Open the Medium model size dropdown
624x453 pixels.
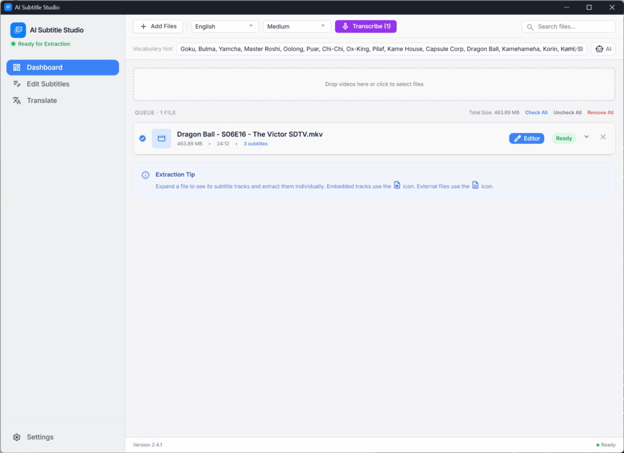coord(296,27)
